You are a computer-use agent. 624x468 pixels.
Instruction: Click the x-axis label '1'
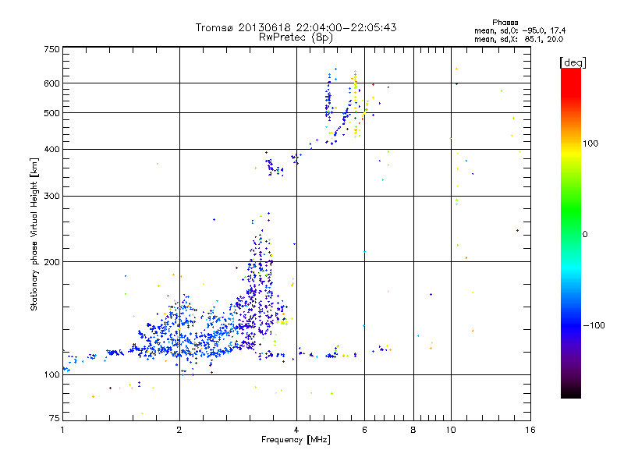point(62,430)
